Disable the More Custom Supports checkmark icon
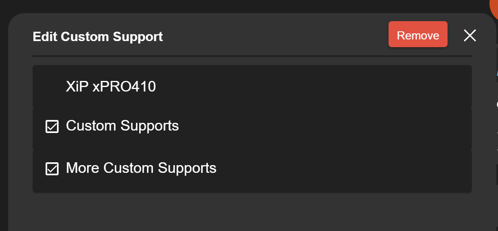Viewport: 498px width, 231px height. point(52,168)
